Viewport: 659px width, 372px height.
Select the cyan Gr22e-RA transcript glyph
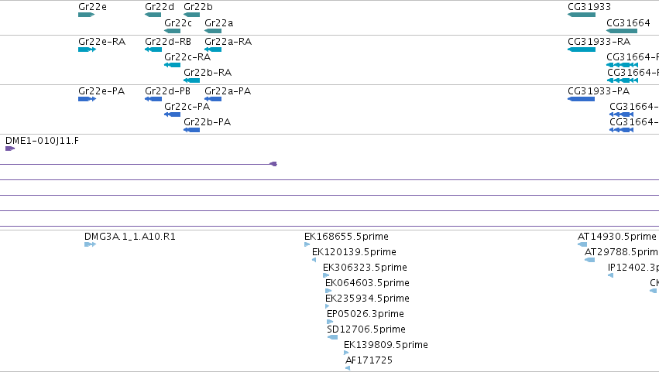(x=87, y=49)
